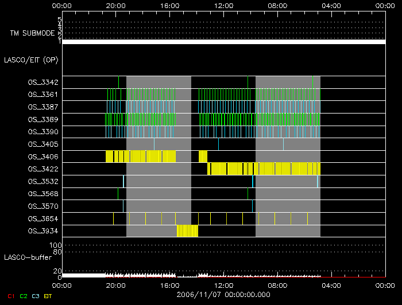402x305 pixels.
Task: Click the green C2 legend entry
Action: tap(24, 296)
